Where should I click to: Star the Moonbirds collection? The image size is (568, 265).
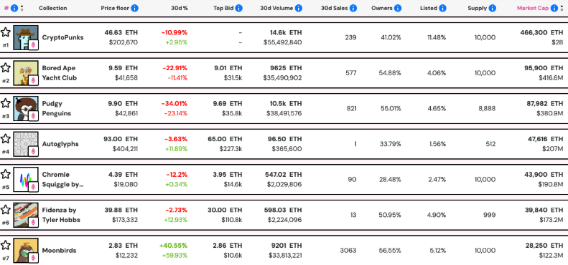[x=6, y=245]
